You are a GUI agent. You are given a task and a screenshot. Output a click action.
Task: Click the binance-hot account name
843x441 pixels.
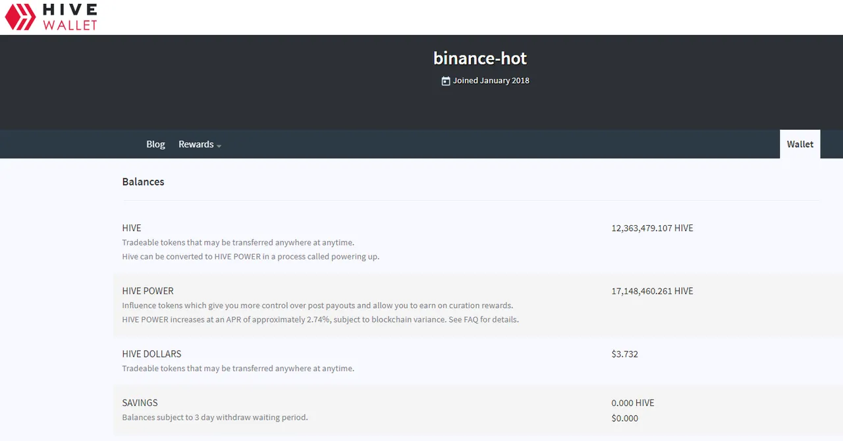point(480,58)
